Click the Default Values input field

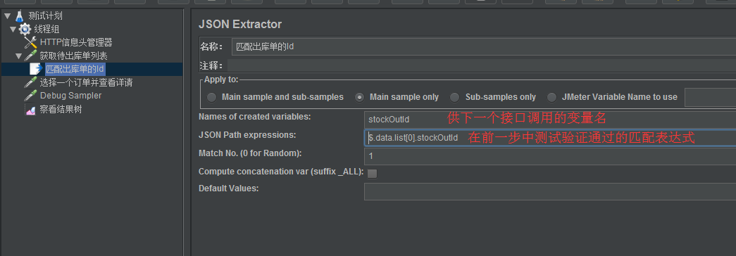[549, 191]
